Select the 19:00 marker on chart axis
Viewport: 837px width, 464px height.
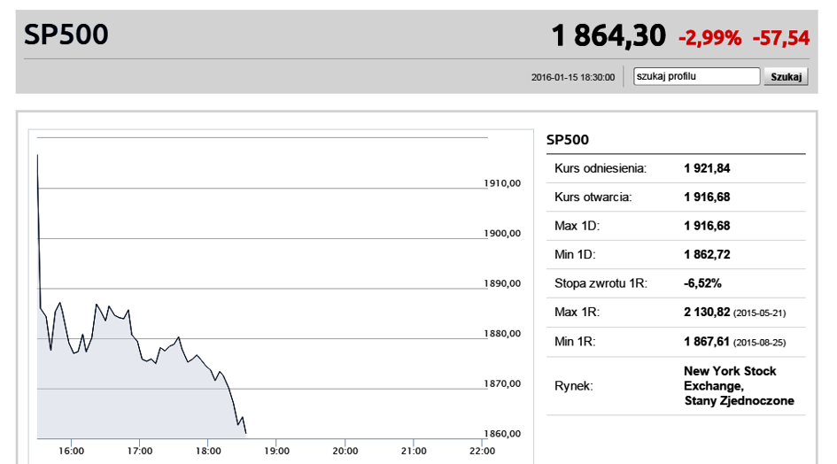pos(276,452)
